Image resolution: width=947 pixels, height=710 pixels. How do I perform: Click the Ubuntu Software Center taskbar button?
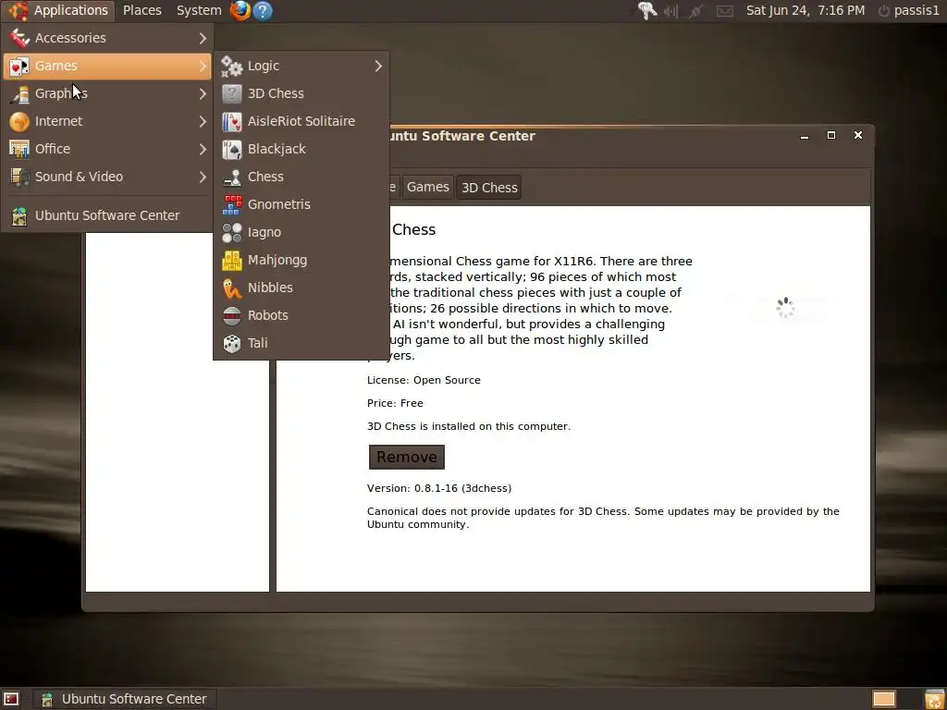pos(124,699)
